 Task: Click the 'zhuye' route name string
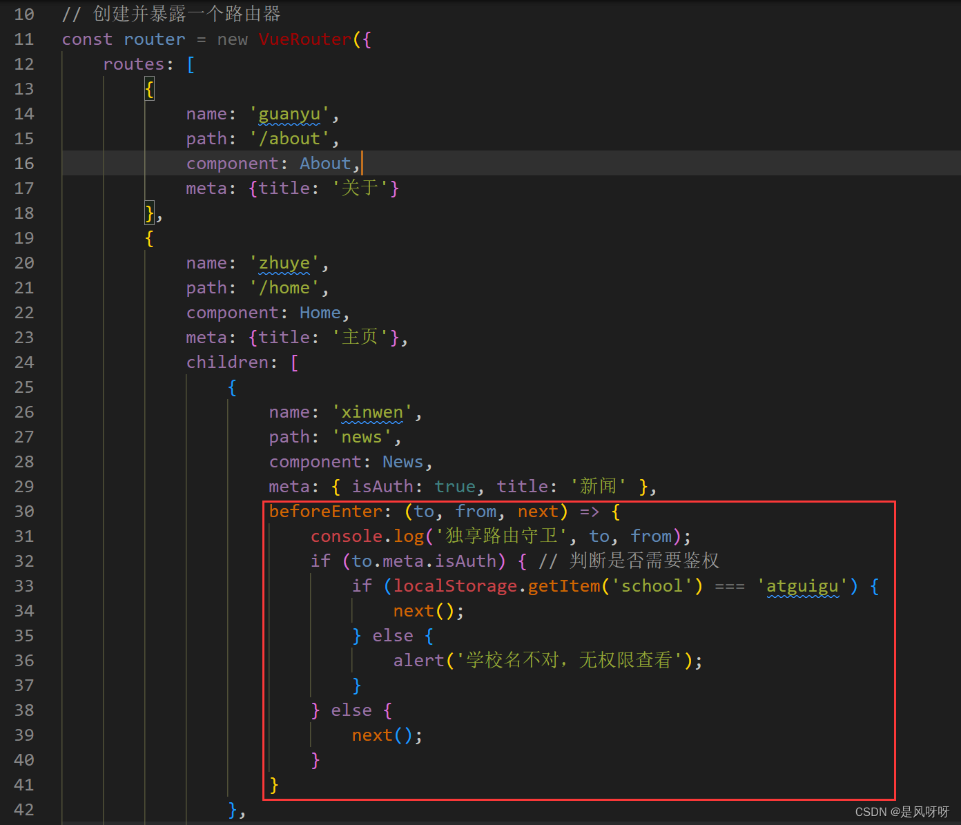tap(284, 263)
